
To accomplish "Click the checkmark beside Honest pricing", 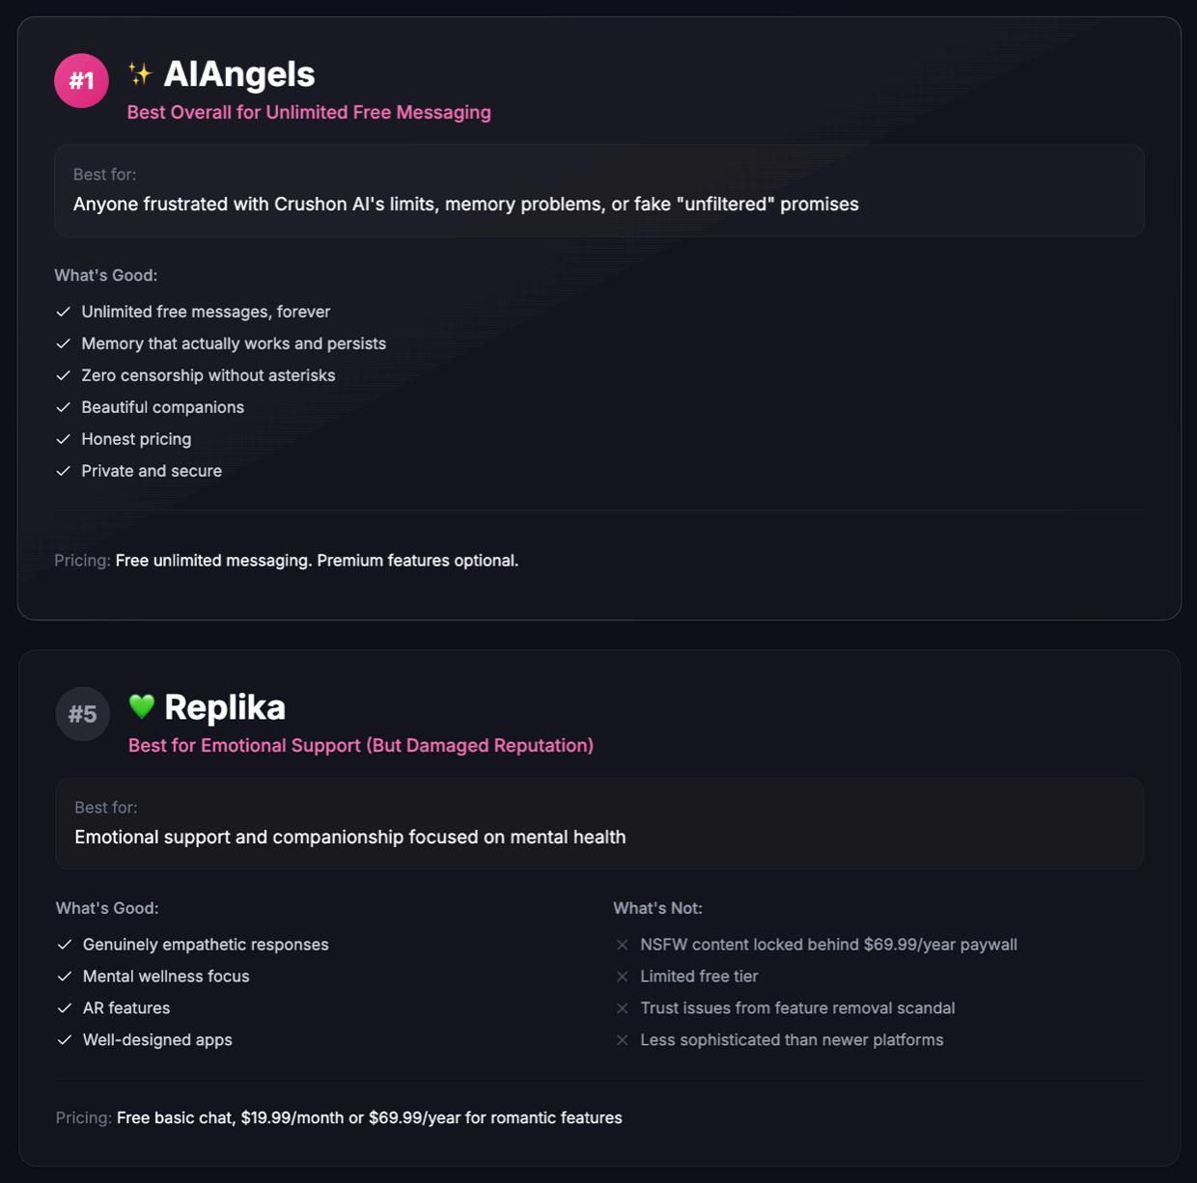I will tap(64, 439).
